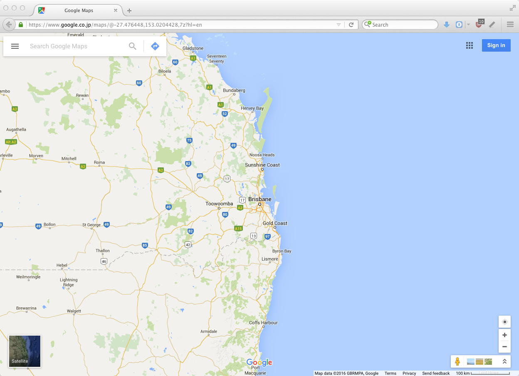Image resolution: width=519 pixels, height=376 pixels.
Task: Click the Armidale label
Action: pos(209,331)
